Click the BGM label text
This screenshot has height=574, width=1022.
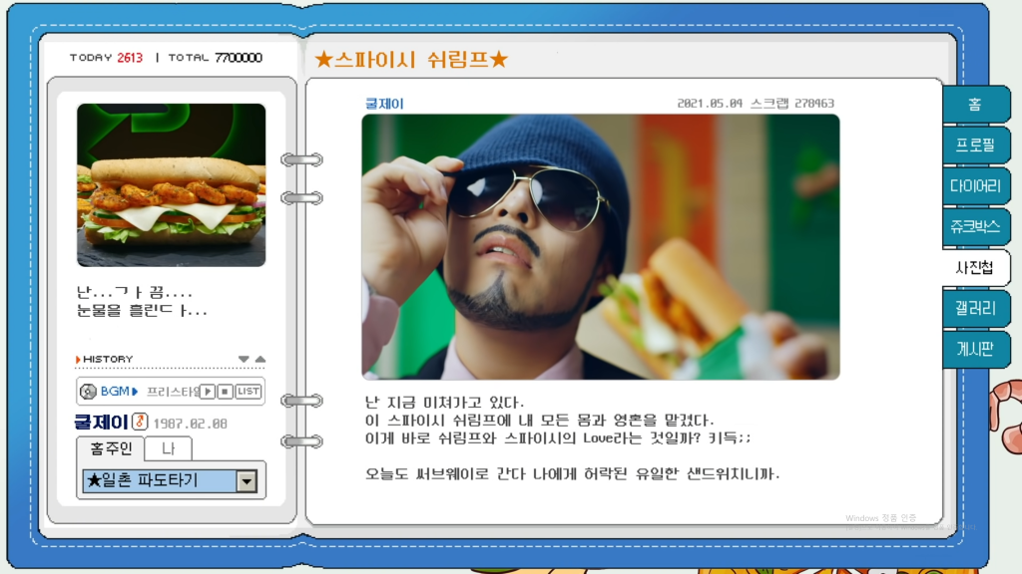click(115, 391)
